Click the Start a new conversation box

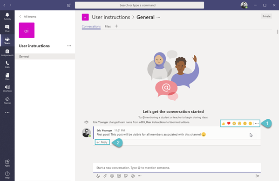coord(177,168)
